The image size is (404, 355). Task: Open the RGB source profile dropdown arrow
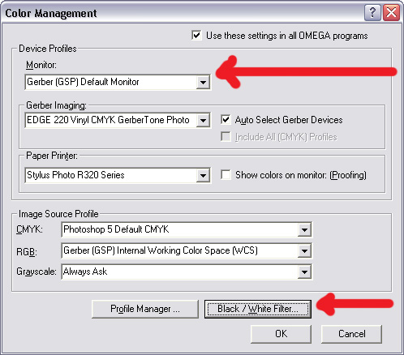(304, 250)
